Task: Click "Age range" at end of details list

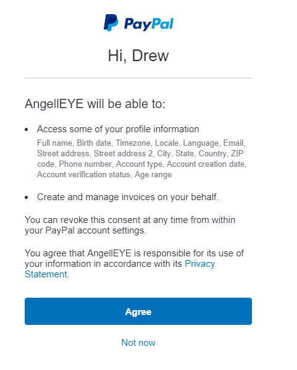Action: tap(153, 175)
